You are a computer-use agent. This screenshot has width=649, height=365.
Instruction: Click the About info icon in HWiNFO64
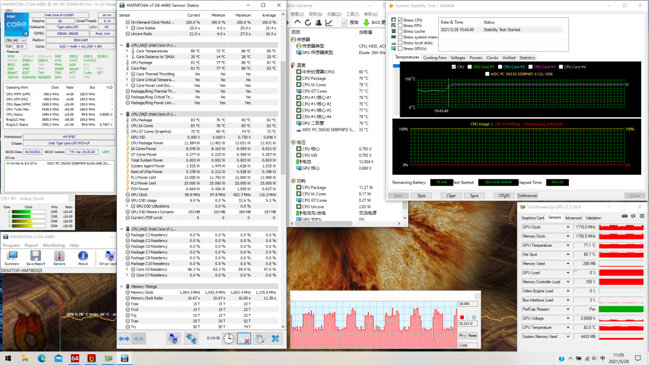tap(83, 258)
